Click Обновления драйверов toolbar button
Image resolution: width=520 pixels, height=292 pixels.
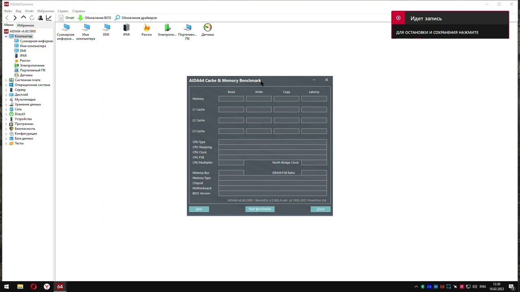tap(136, 18)
